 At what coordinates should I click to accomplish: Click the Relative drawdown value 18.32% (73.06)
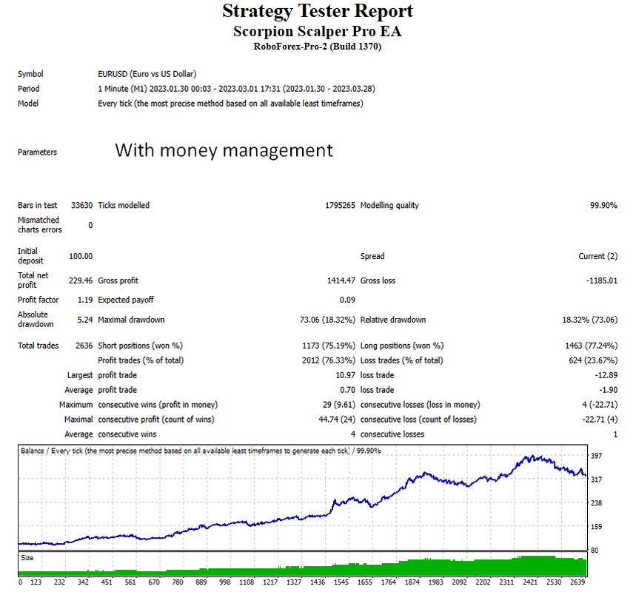coord(590,320)
